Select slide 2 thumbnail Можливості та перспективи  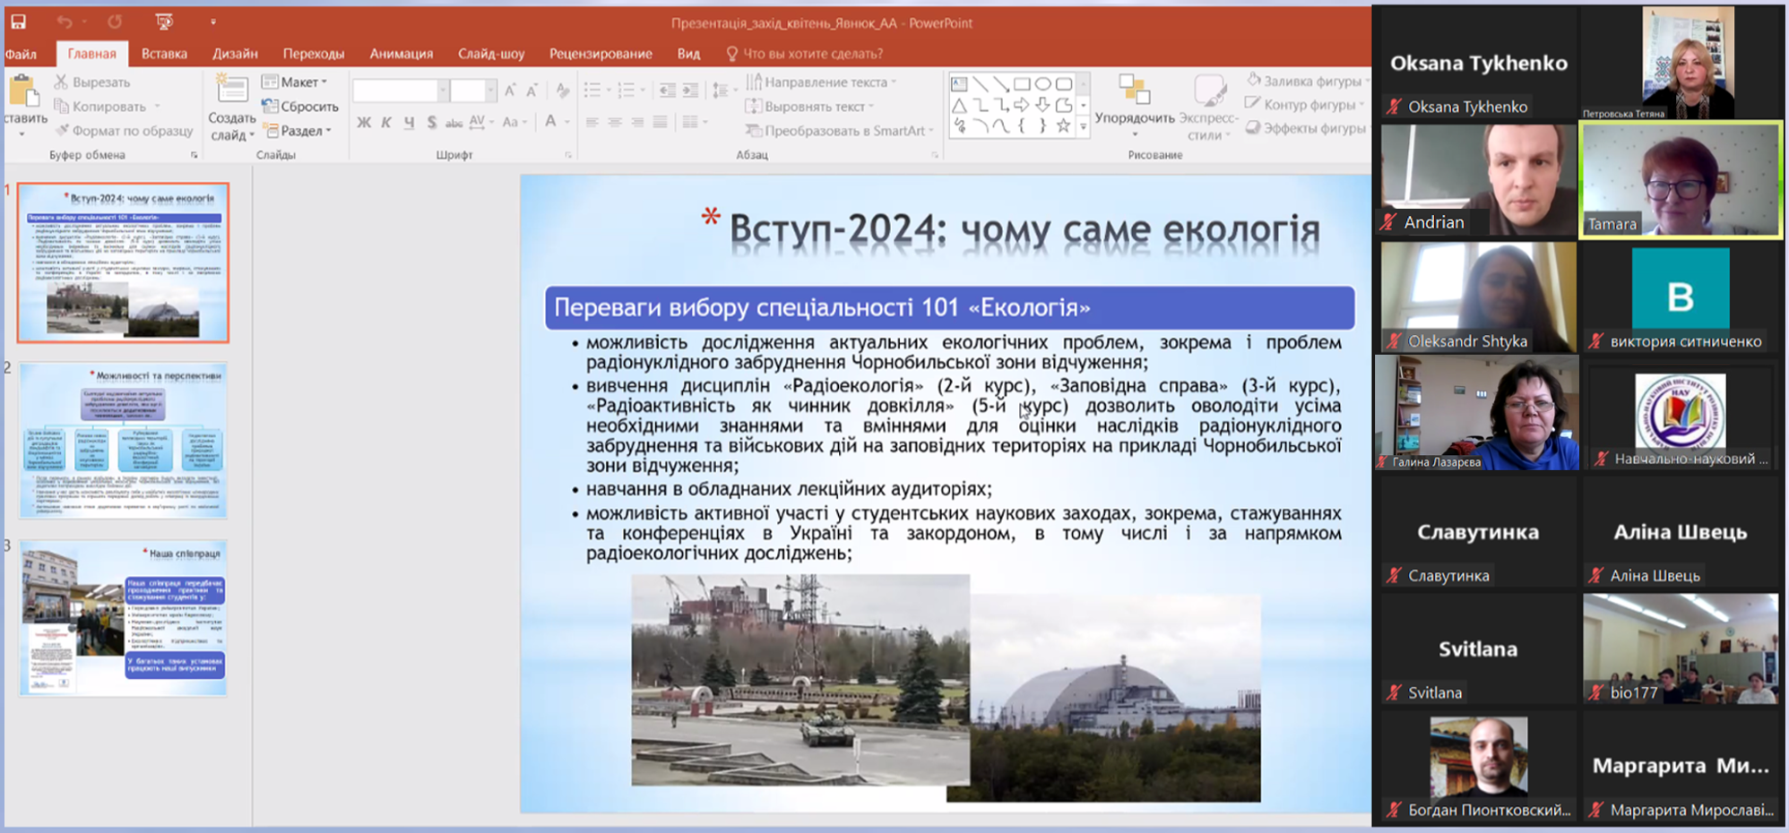124,440
